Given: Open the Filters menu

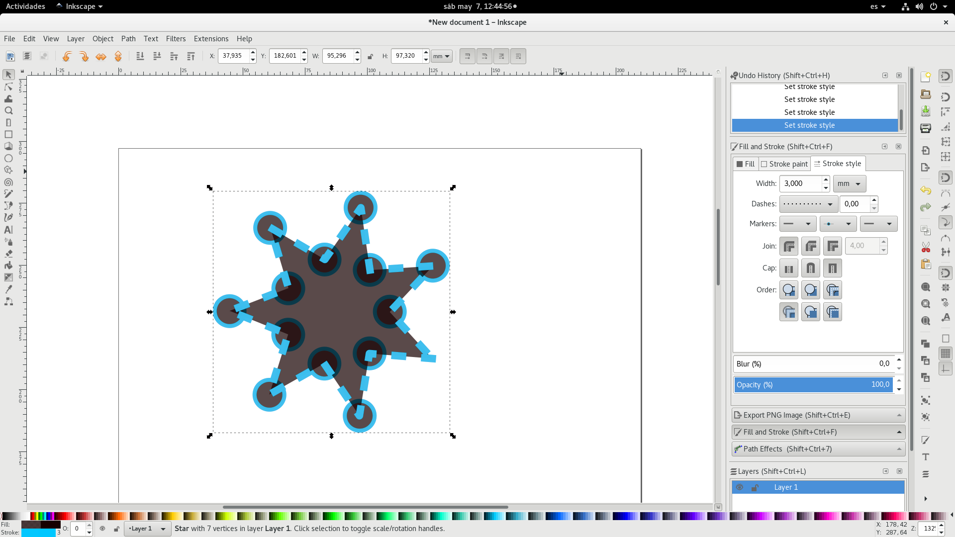Looking at the screenshot, I should coord(175,38).
